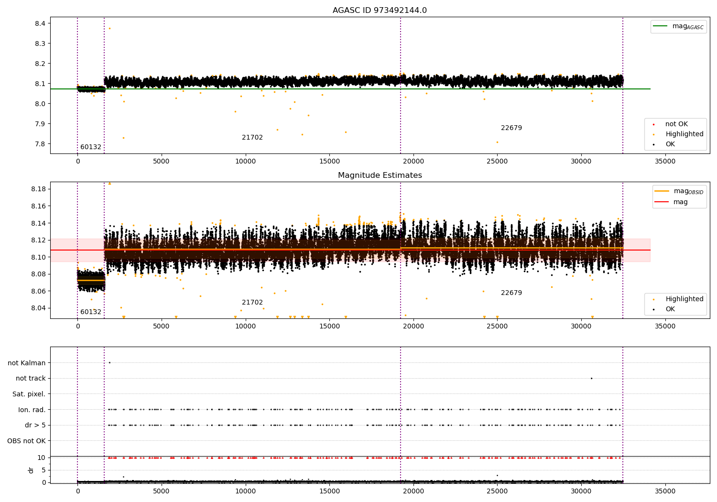Click the outlier point near 8.4 in top plot
Screen dimensions: 717x502
click(109, 28)
